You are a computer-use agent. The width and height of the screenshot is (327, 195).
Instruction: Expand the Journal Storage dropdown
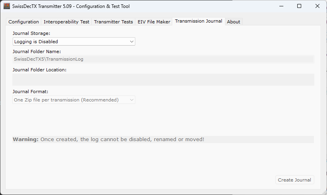[74, 41]
